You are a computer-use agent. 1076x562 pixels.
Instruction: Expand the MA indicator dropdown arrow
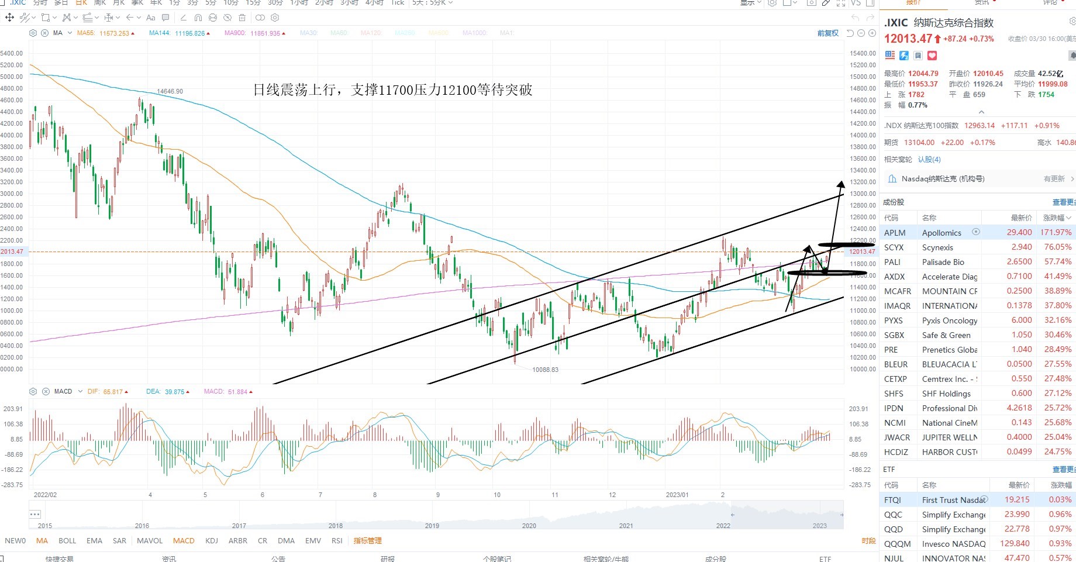(x=70, y=33)
